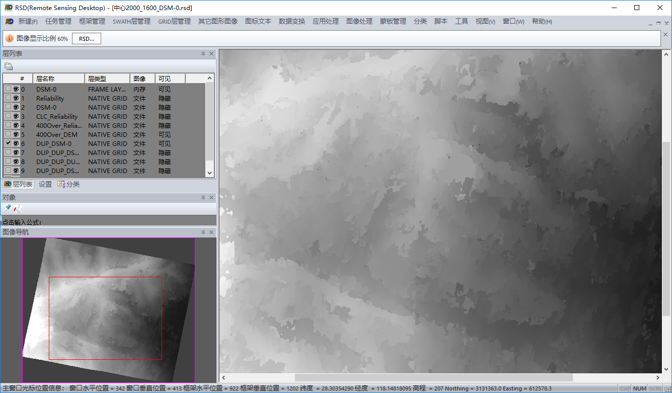Click the copy layers icon in 层列表 panel
The width and height of the screenshot is (672, 393).
tap(9, 65)
